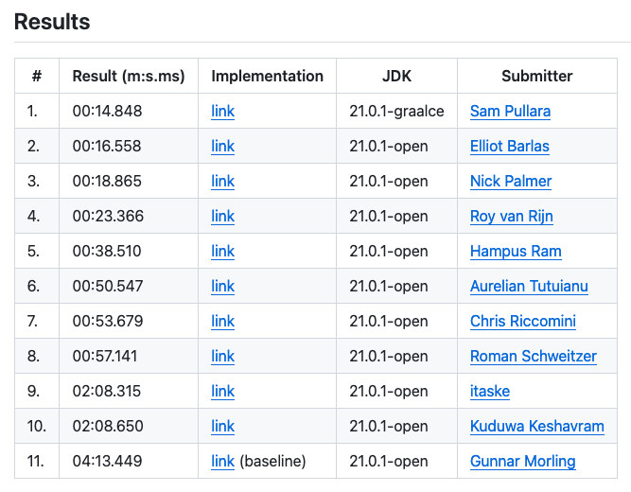Select the result time 00:18.865
Image resolution: width=631 pixels, height=492 pixels.
tap(107, 181)
